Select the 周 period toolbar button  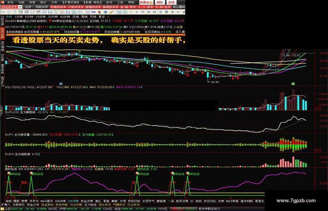[x=166, y=12]
